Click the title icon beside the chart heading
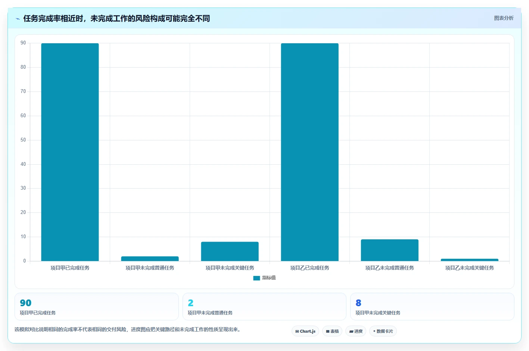 (x=18, y=19)
